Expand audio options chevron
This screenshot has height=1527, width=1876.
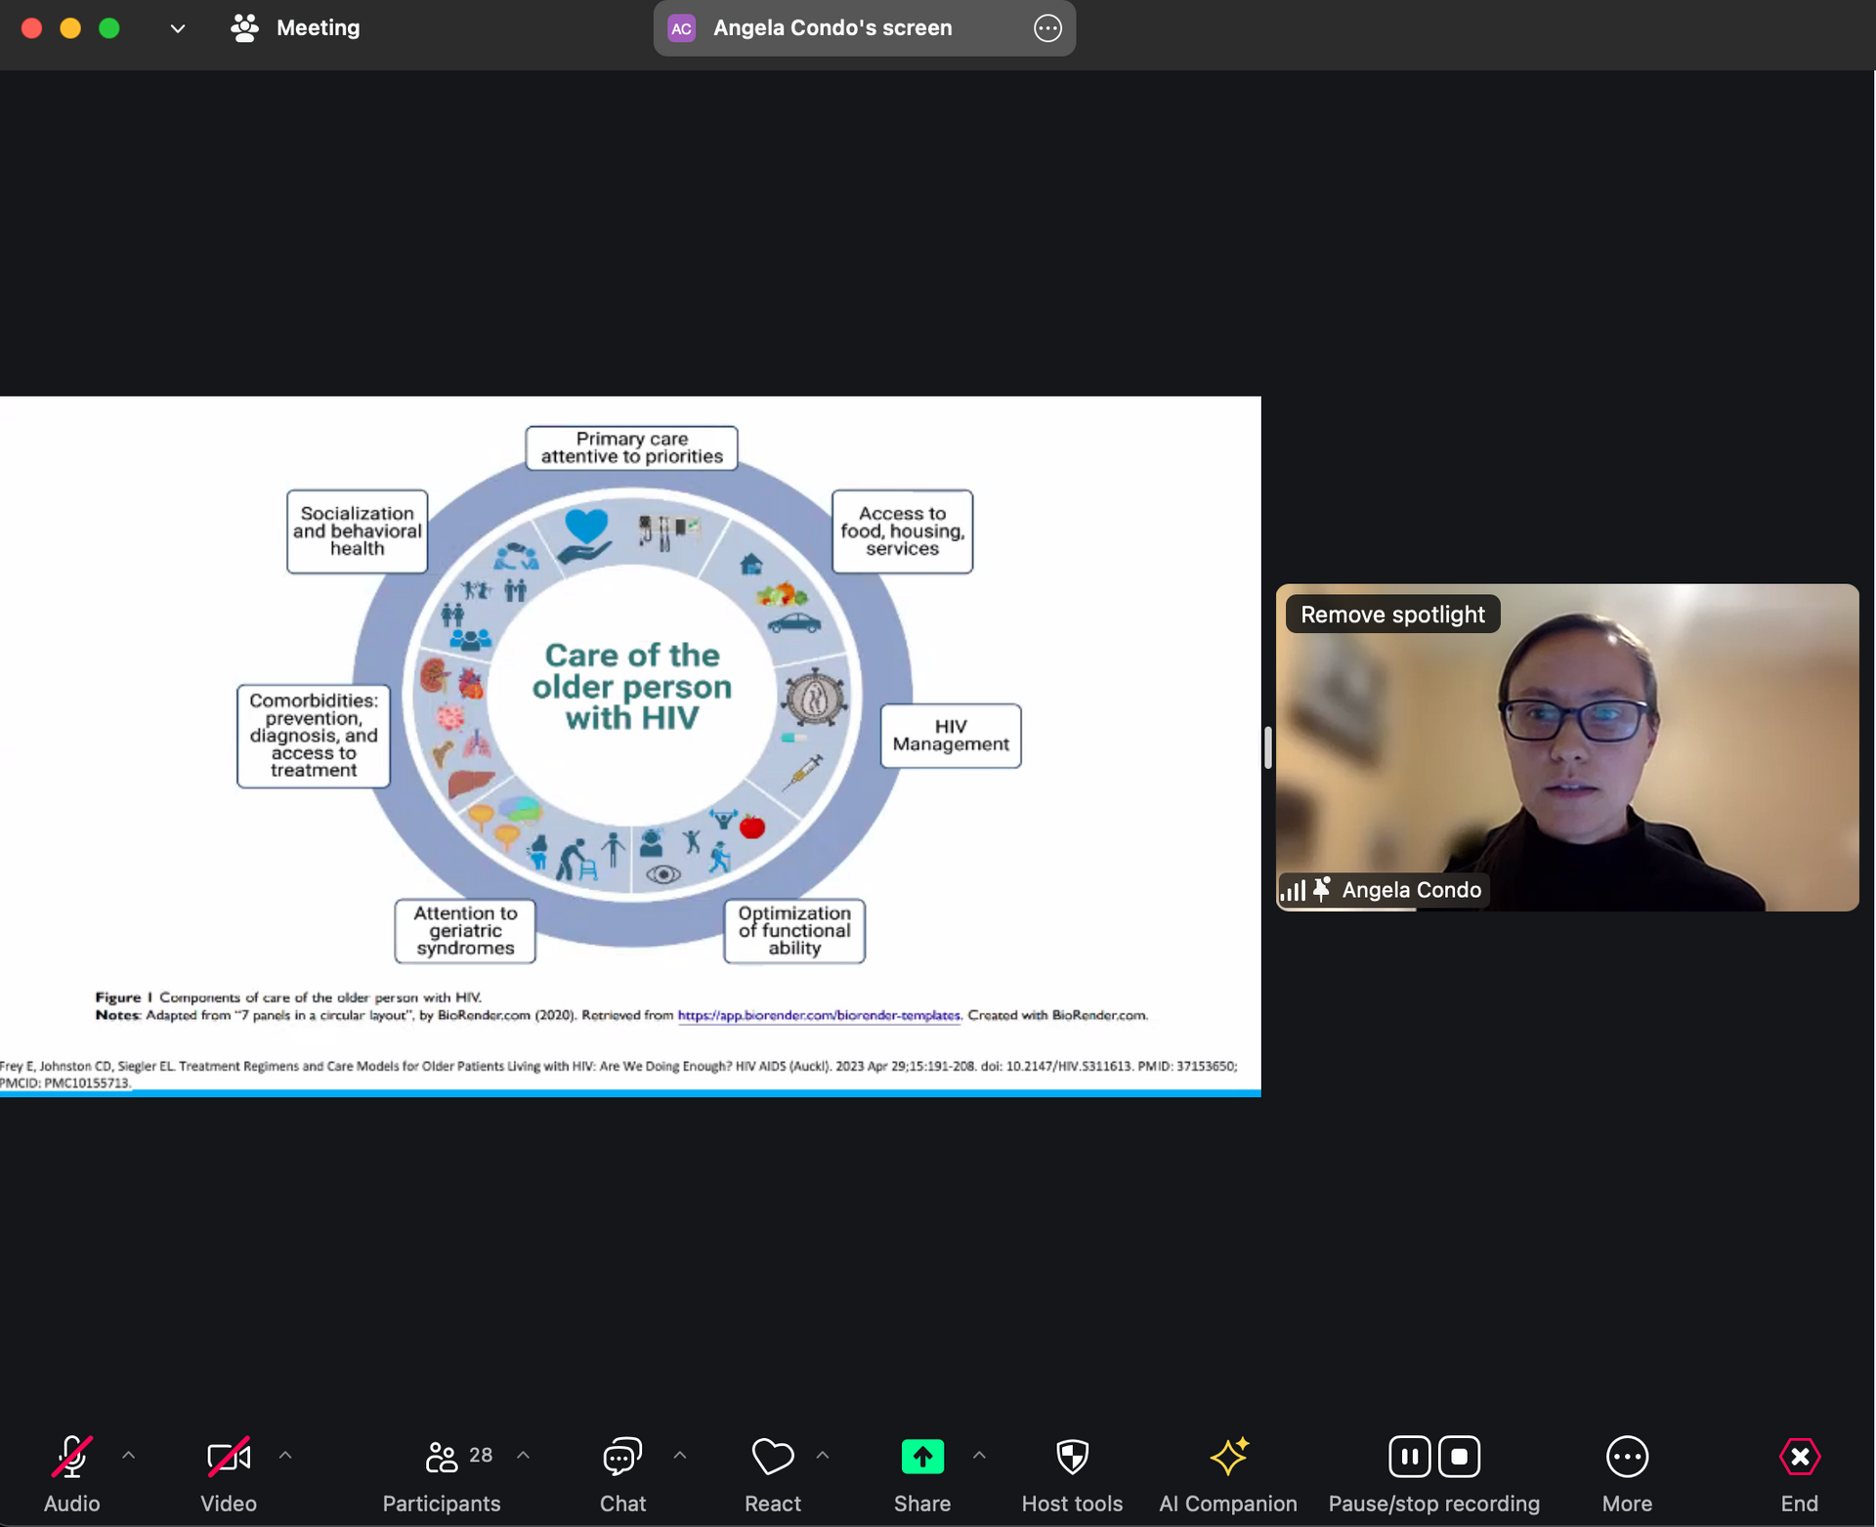[x=128, y=1455]
